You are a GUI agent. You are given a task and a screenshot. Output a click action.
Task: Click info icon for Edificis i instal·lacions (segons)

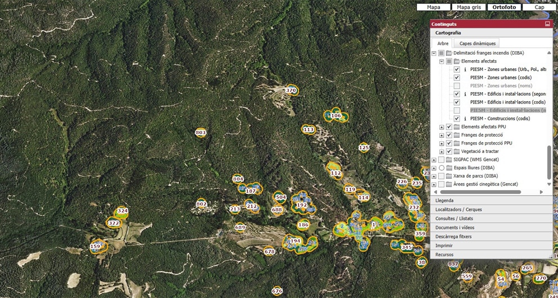(x=465, y=94)
